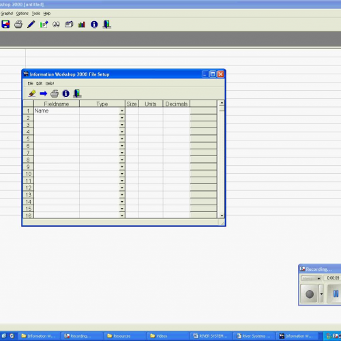Screen dimensions: 341x341
Task: Click the Fieldname cell in row 2
Action: (57, 118)
